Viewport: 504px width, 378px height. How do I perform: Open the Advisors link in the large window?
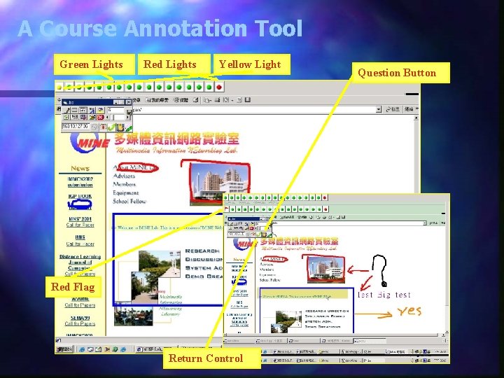[x=124, y=176]
